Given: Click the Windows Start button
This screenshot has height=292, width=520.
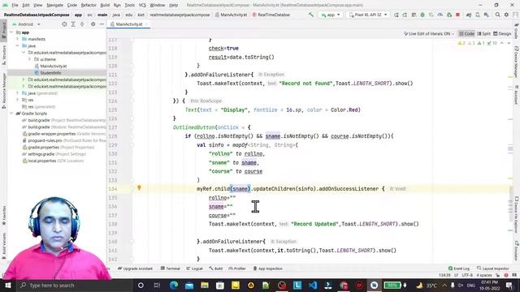Looking at the screenshot, I should pos(8,285).
